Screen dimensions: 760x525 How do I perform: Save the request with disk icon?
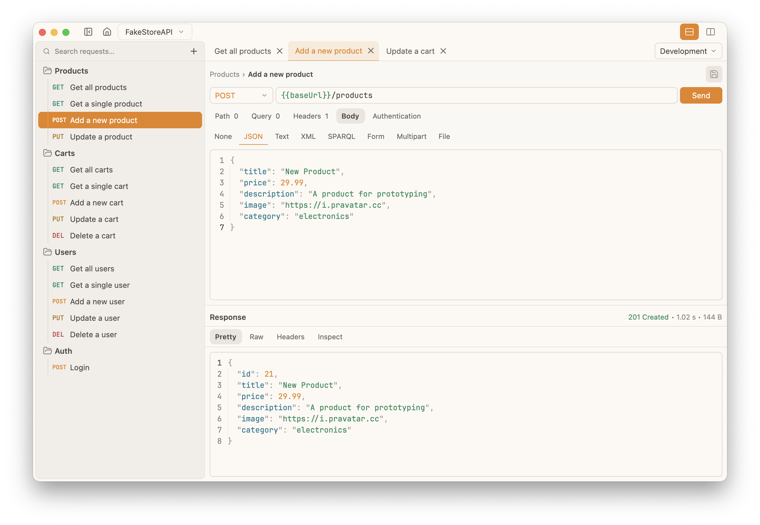[714, 74]
